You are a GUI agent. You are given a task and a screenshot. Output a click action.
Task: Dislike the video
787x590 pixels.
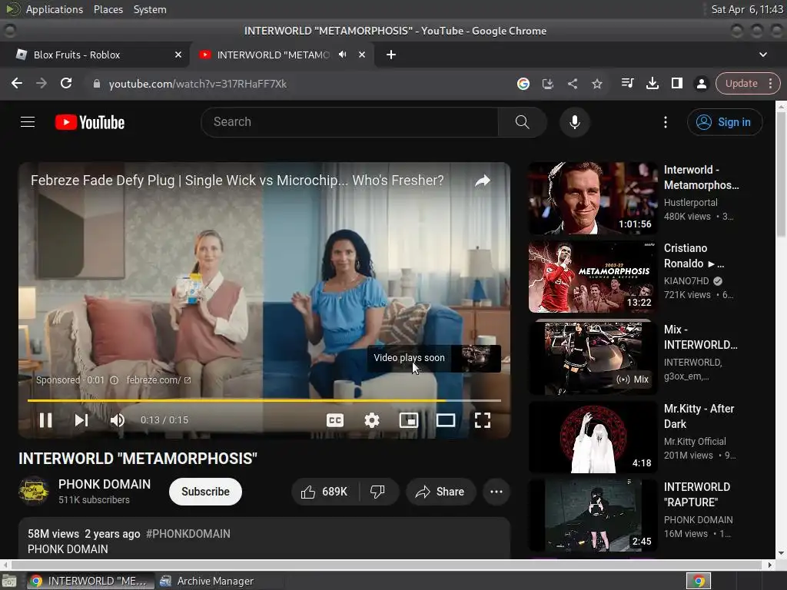click(x=378, y=492)
